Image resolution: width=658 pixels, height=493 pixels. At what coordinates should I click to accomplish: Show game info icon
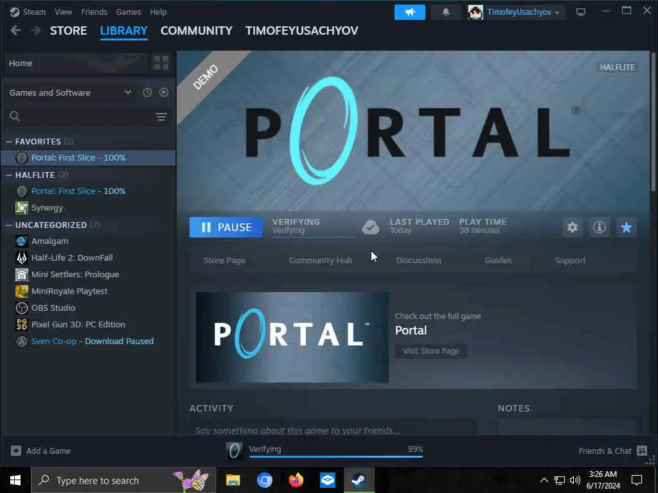600,227
